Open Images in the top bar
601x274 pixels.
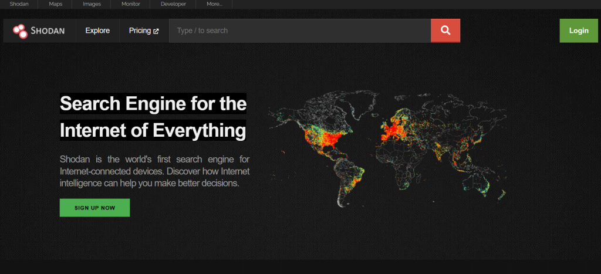92,4
